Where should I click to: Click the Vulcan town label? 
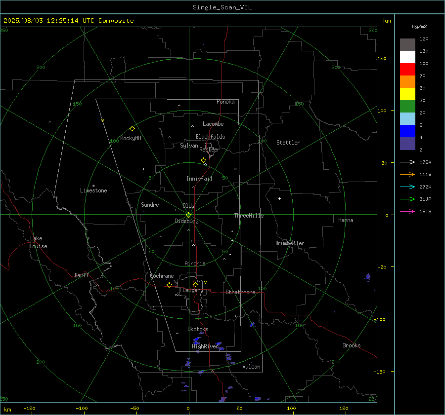pyautogui.click(x=251, y=367)
